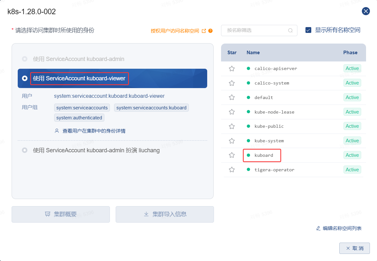This screenshot has width=377, height=261.
Task: Star the kube-public namespace
Action: click(x=232, y=126)
